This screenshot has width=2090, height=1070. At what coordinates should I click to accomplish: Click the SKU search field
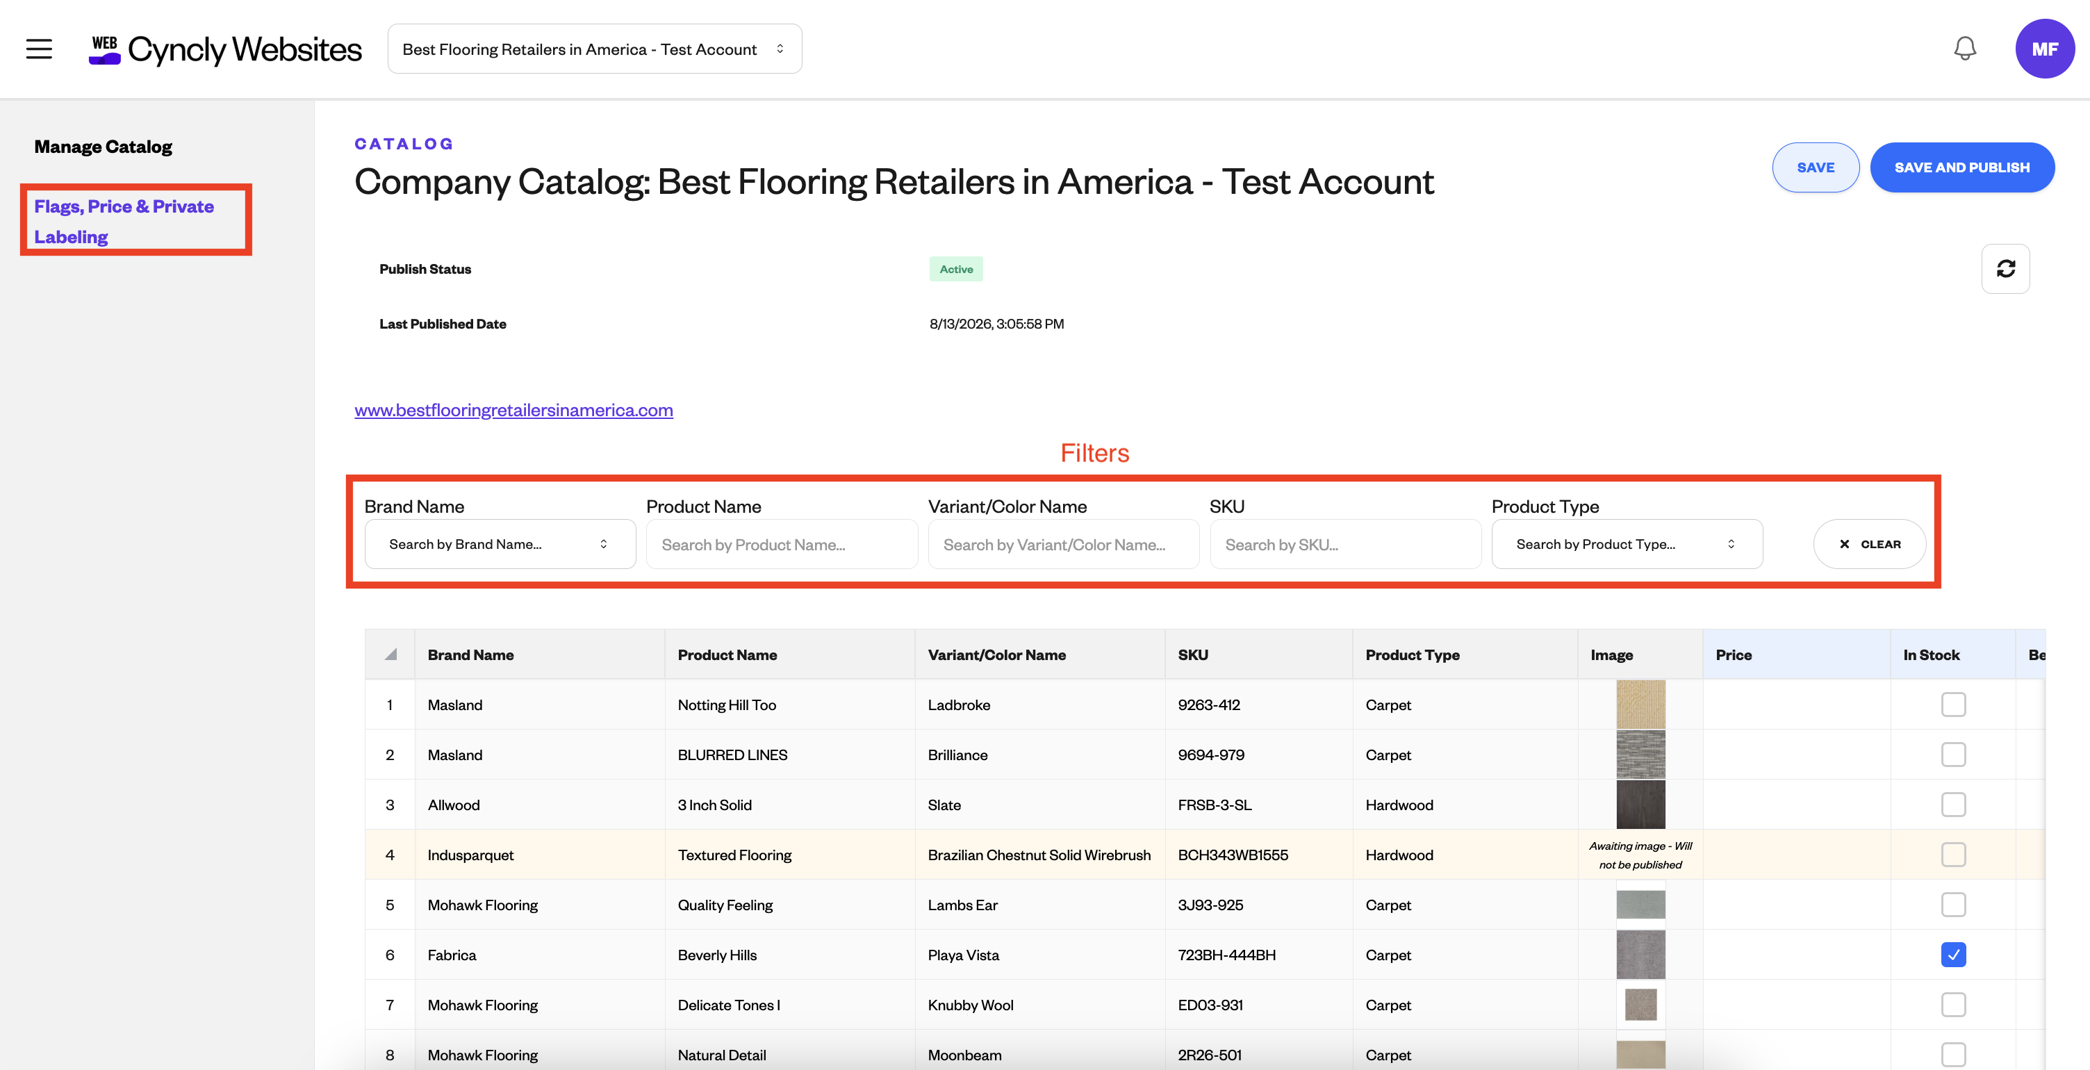(x=1345, y=544)
